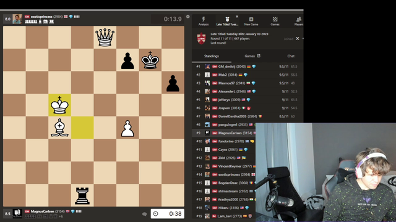Open Maxmox97 standings row
The height and width of the screenshot is (222, 396).
(247, 83)
